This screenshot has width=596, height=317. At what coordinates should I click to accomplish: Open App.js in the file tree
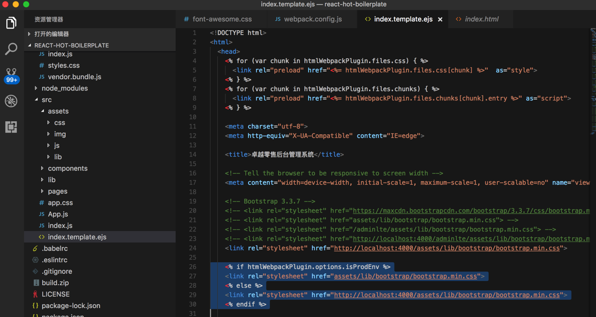pos(58,214)
